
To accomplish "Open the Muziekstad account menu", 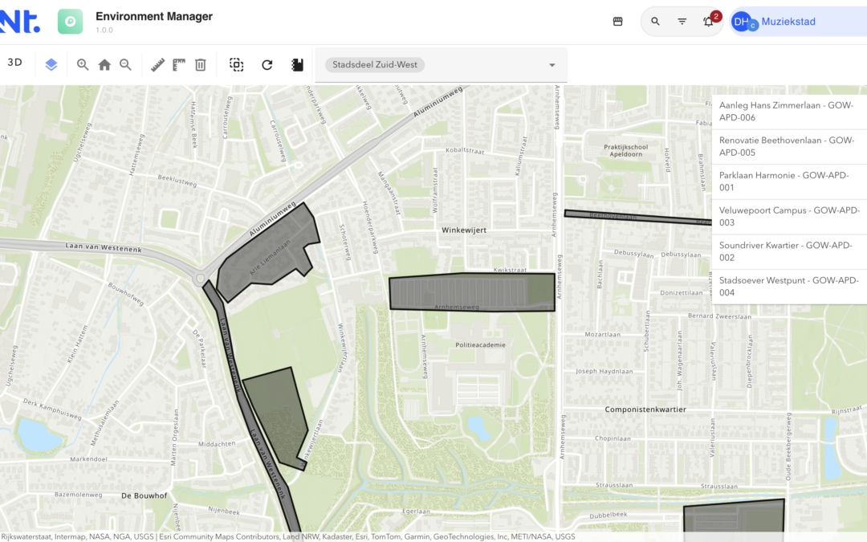I will click(x=788, y=22).
